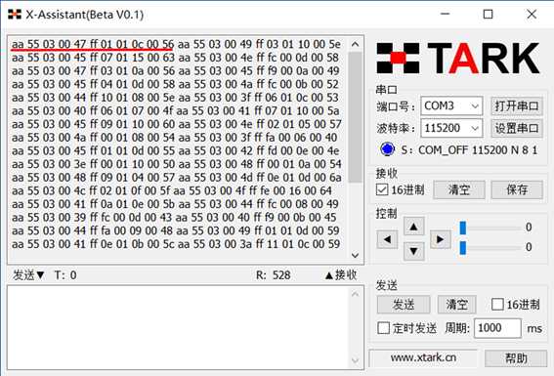The image size is (554, 376).
Task: Open the 波特率 115200 baud rate dropdown
Action: pyautogui.click(x=451, y=128)
